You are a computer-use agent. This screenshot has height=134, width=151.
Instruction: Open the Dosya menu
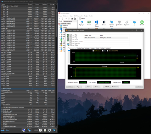click(60, 16)
